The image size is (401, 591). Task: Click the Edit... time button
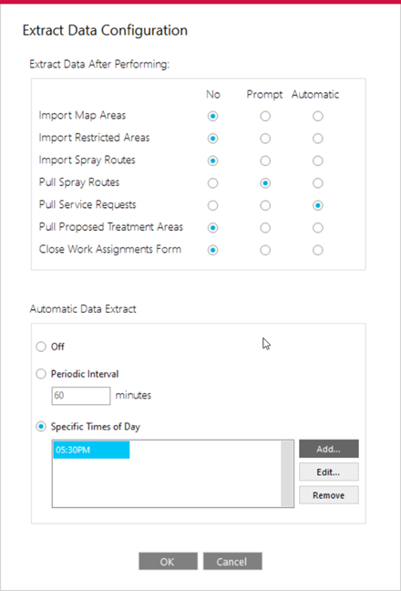point(329,472)
